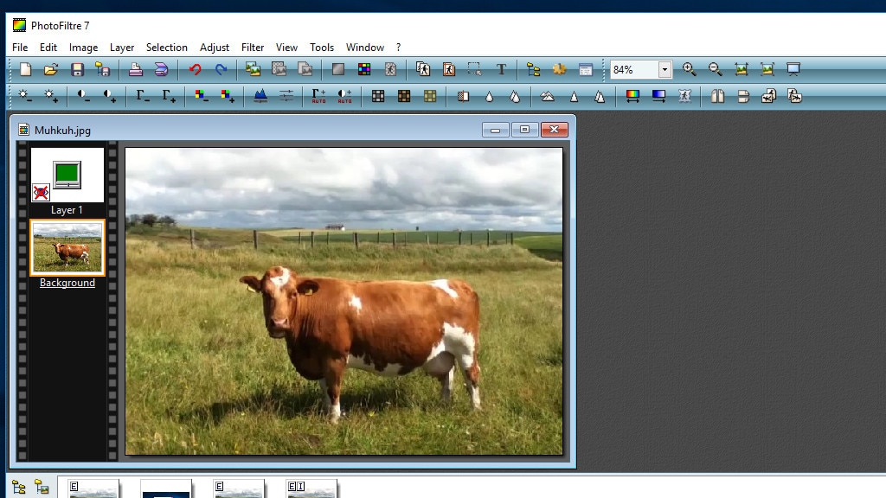This screenshot has width=886, height=498.
Task: Toggle the Layer 1 hidden-visibility red X
Action: (x=41, y=192)
